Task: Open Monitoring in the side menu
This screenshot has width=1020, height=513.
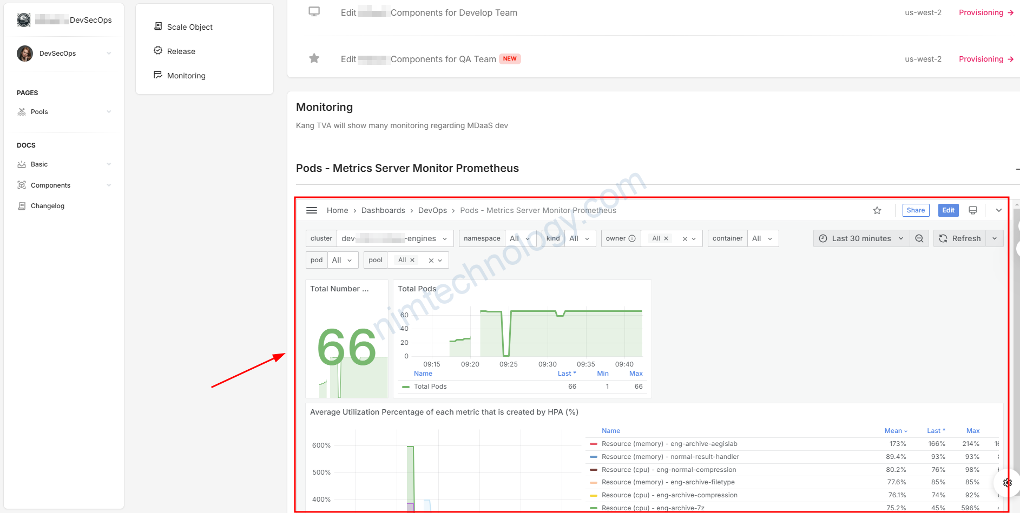Action: click(x=186, y=76)
